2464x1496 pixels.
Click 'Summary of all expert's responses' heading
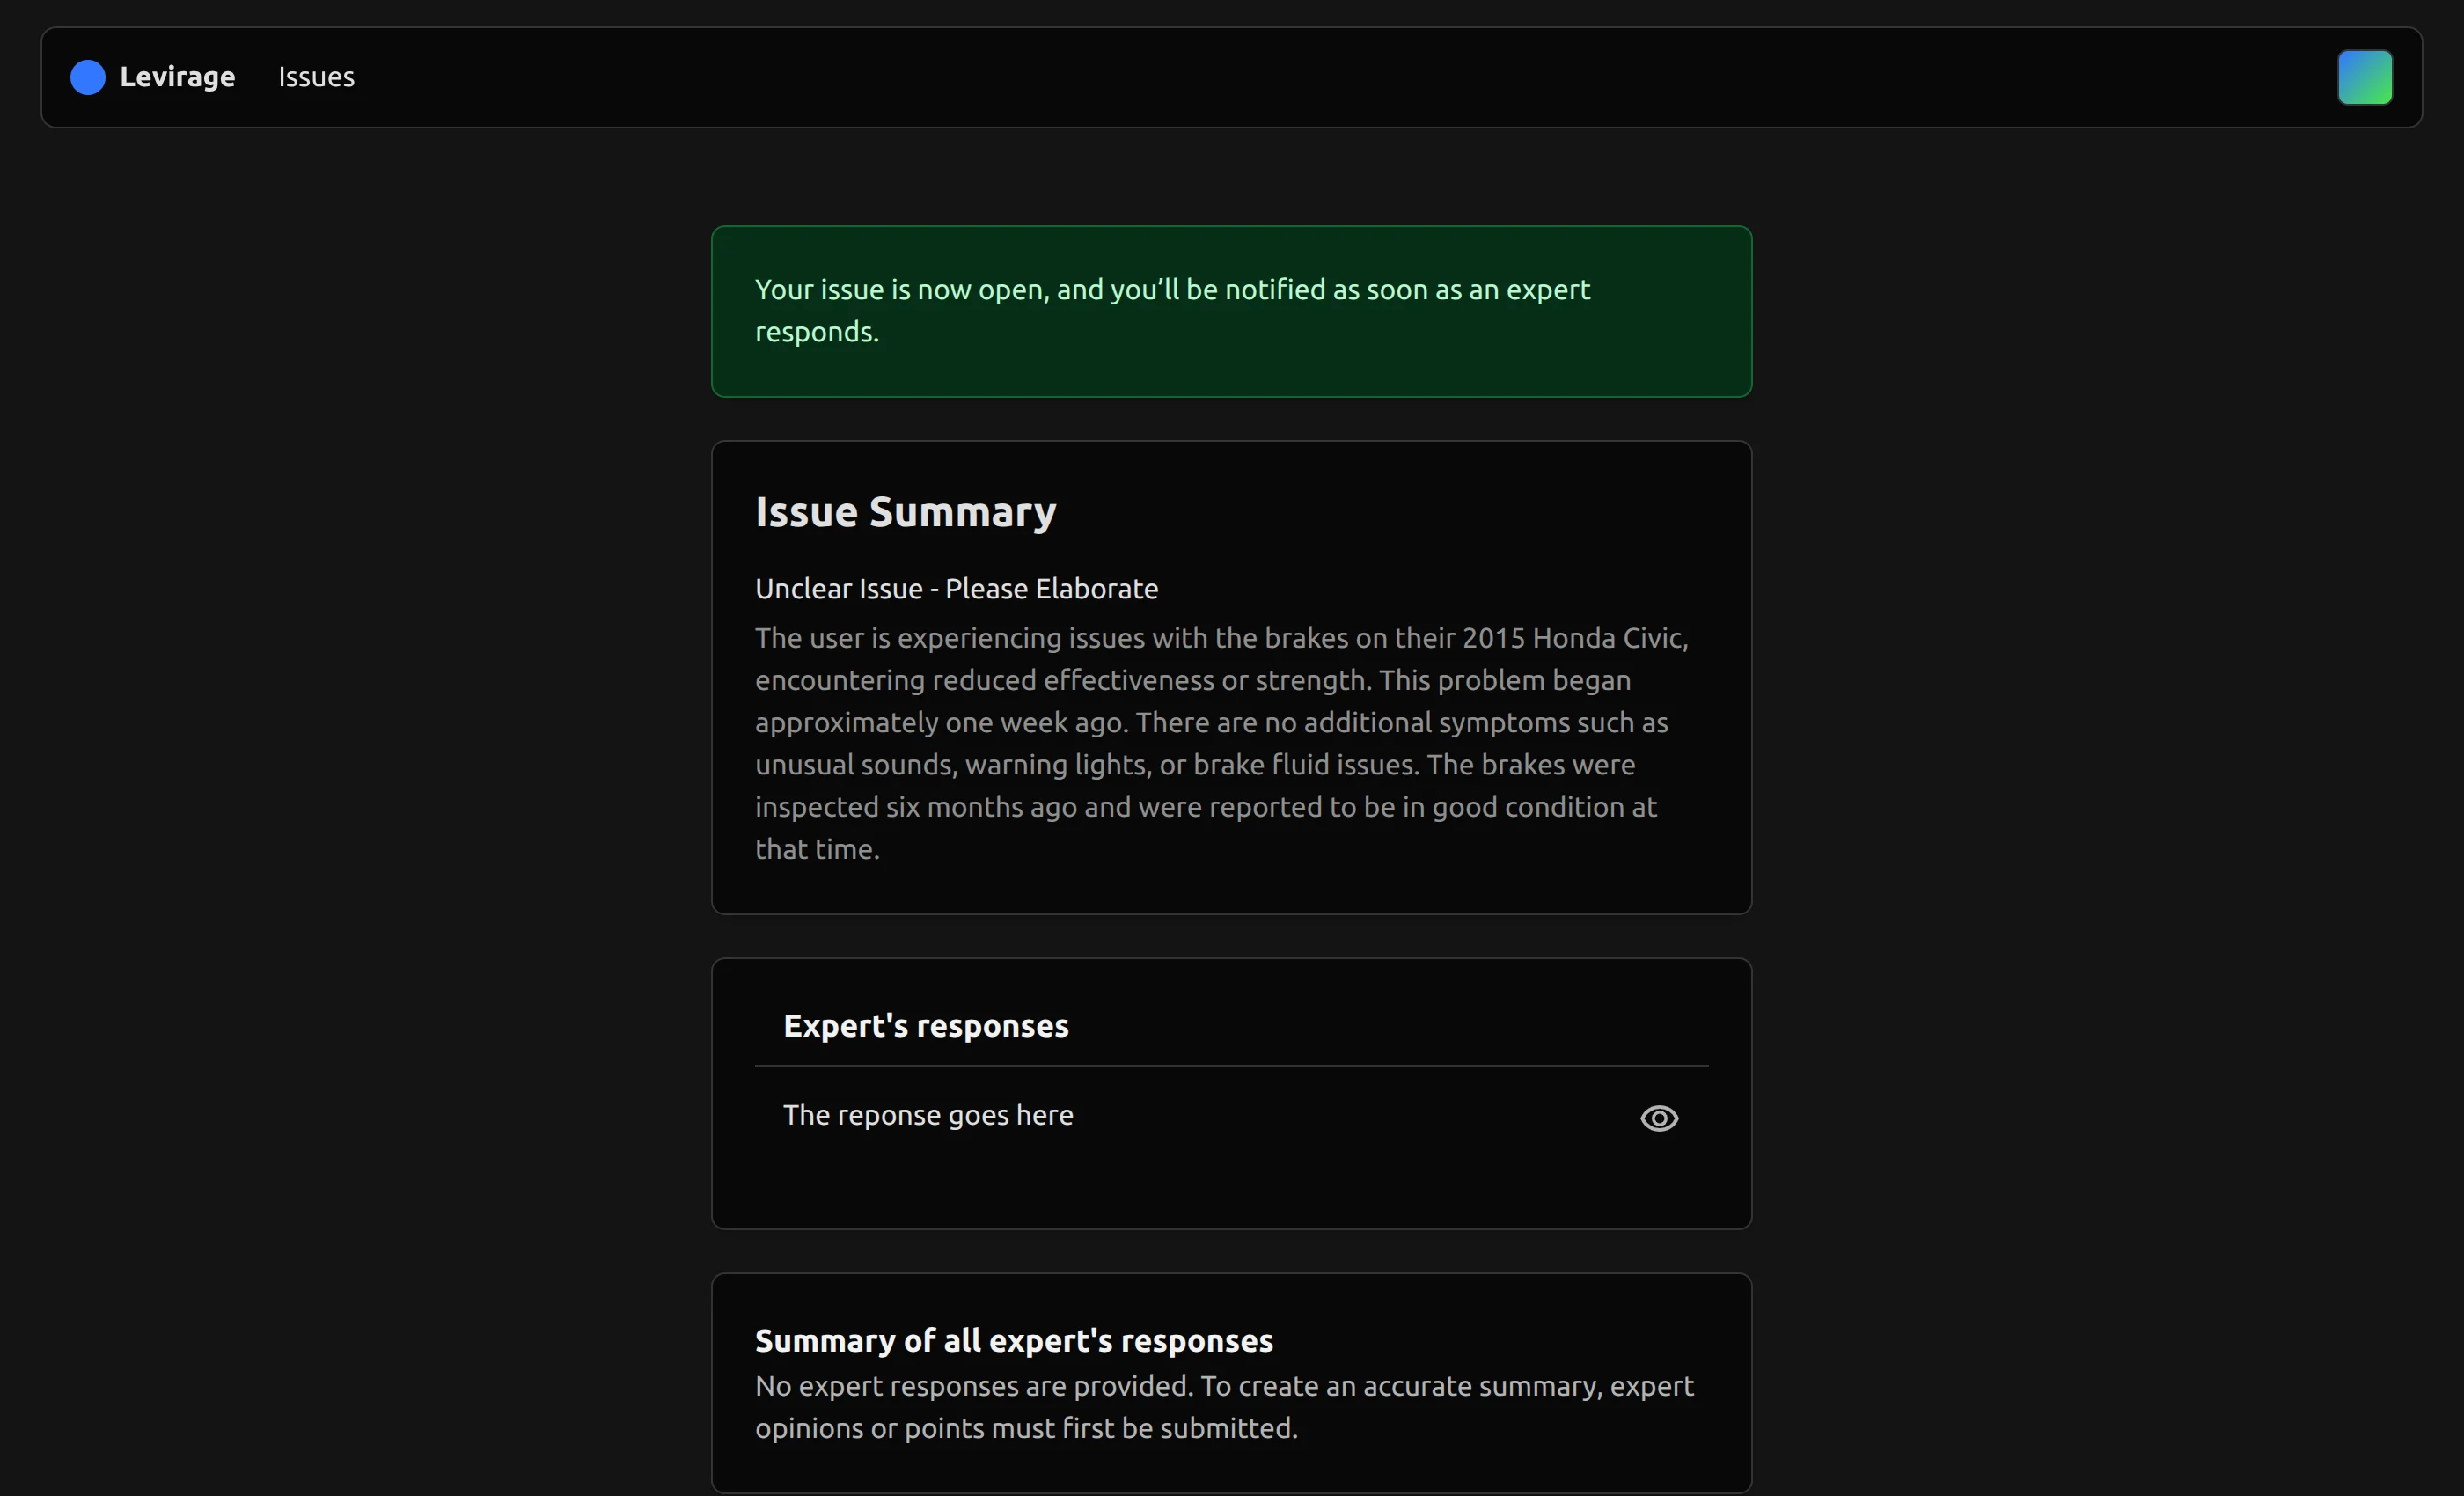pyautogui.click(x=1013, y=1341)
